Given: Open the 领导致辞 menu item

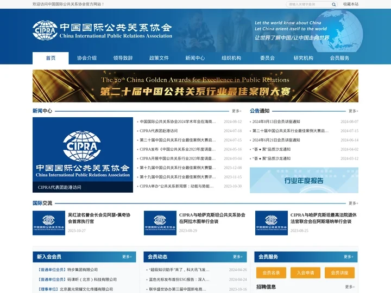Looking at the screenshot, I should pos(123,58).
